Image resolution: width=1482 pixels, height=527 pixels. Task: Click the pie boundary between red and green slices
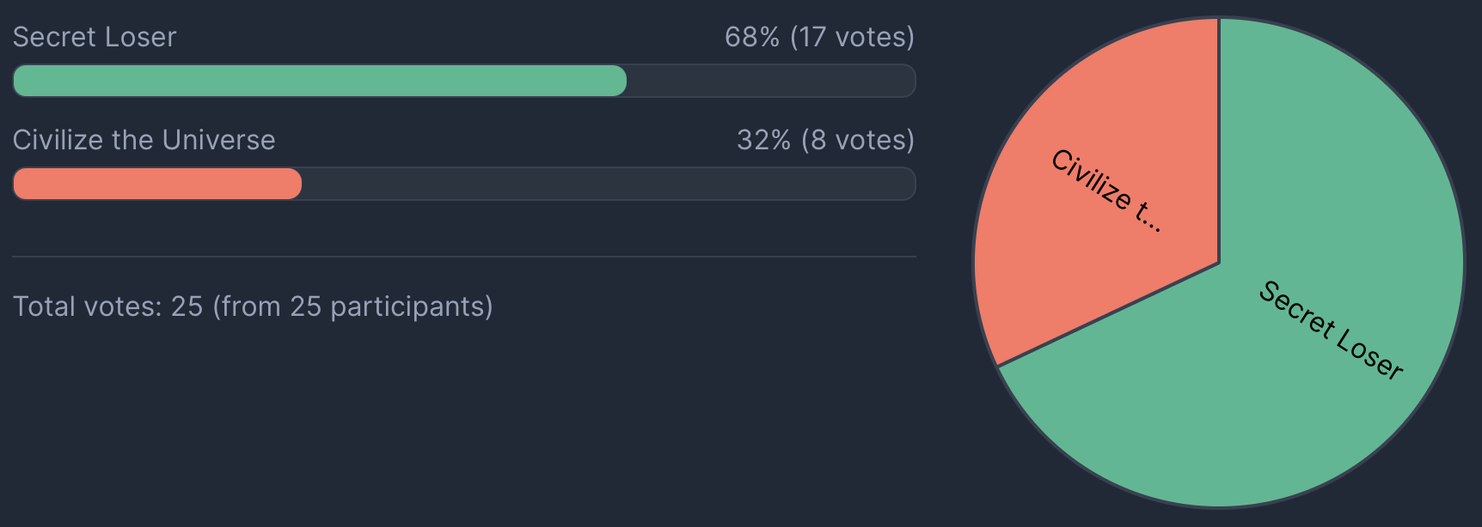(x=1108, y=315)
